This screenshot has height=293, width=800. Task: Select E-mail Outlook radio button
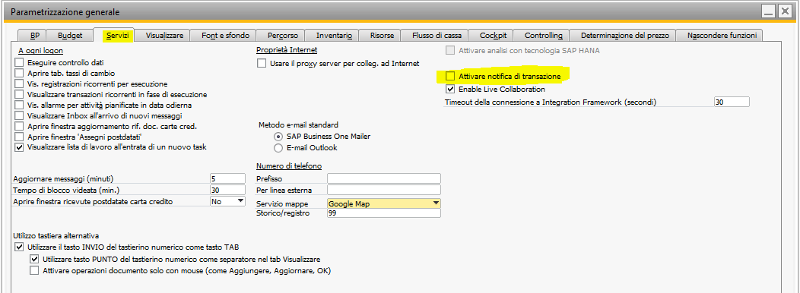(x=278, y=148)
